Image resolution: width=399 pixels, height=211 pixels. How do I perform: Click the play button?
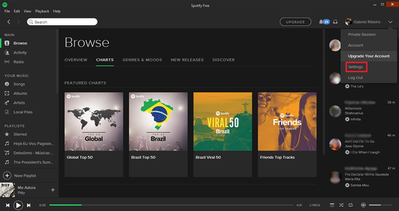point(18,205)
